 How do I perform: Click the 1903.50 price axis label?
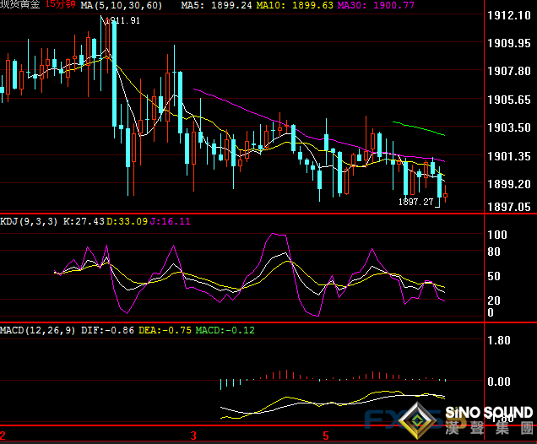point(510,128)
